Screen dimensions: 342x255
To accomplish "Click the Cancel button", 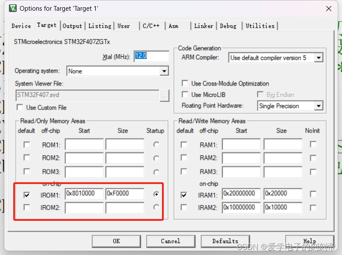I will (171, 241).
